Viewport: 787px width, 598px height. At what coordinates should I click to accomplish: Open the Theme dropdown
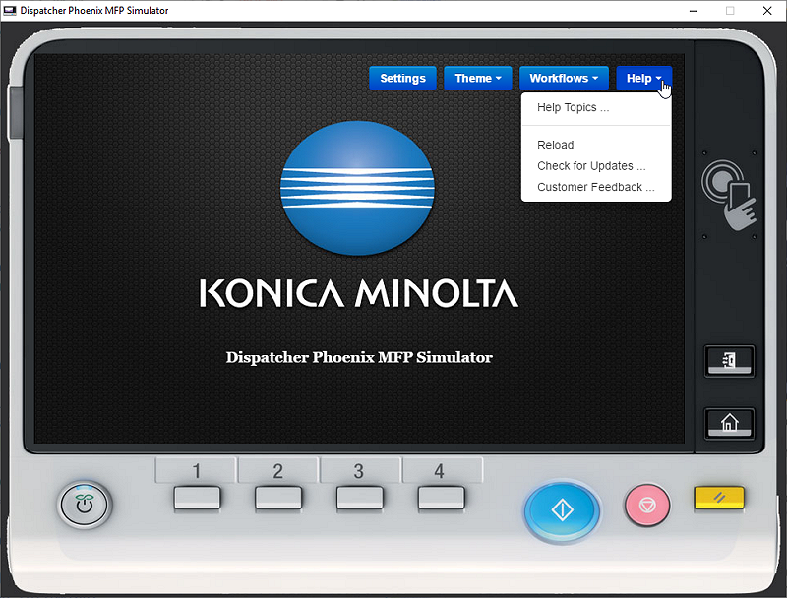pos(477,79)
